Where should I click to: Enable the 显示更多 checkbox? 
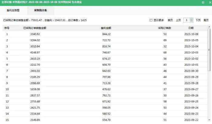151,20
